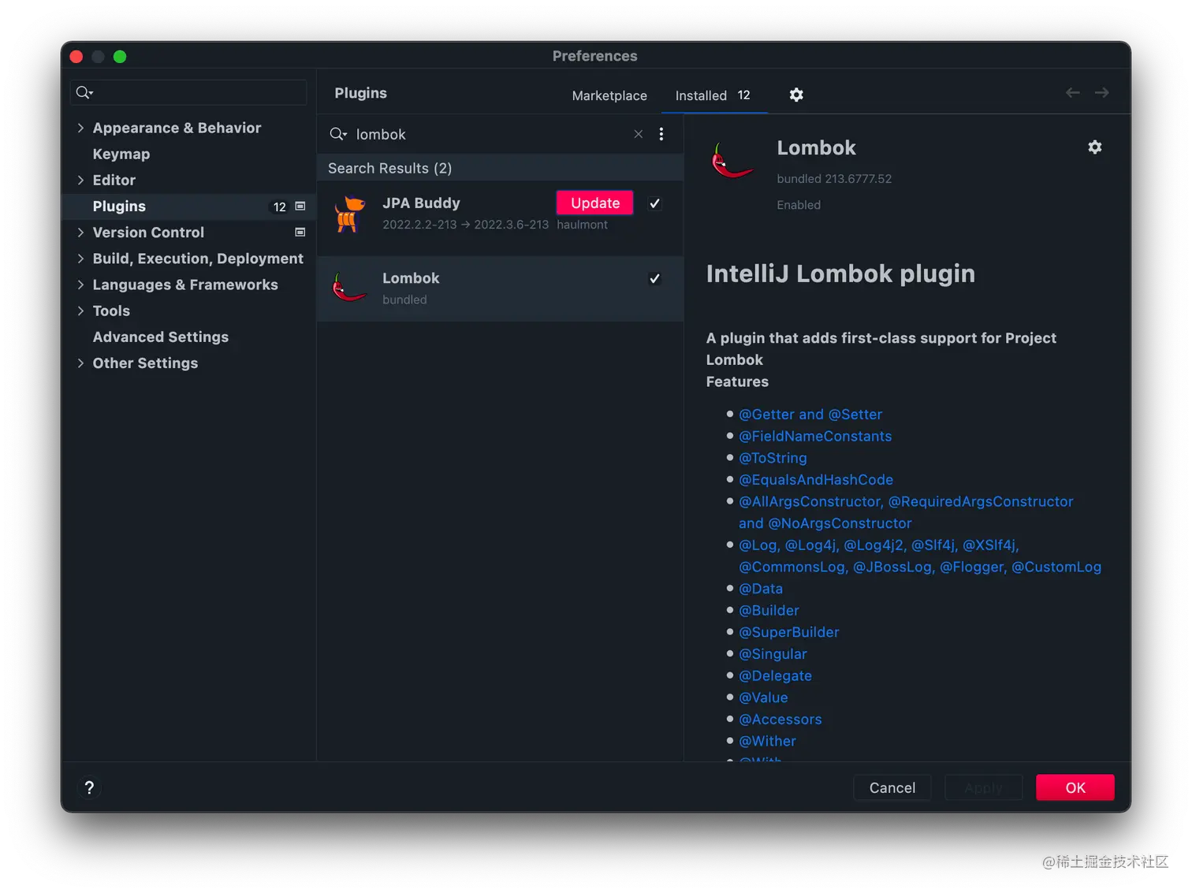Expand the Tools settings node
Screen dimensions: 1192x893
[80, 311]
